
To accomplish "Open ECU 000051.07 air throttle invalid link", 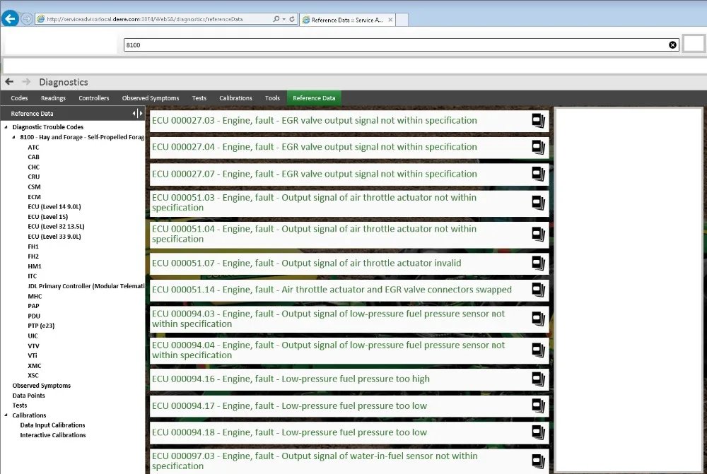I will tap(307, 263).
